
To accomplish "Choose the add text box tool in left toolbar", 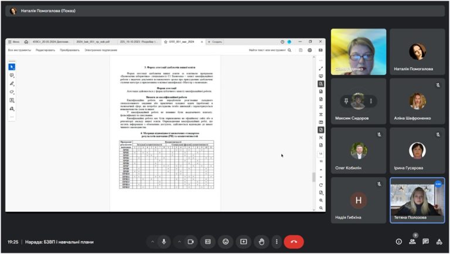I will 12,100.
